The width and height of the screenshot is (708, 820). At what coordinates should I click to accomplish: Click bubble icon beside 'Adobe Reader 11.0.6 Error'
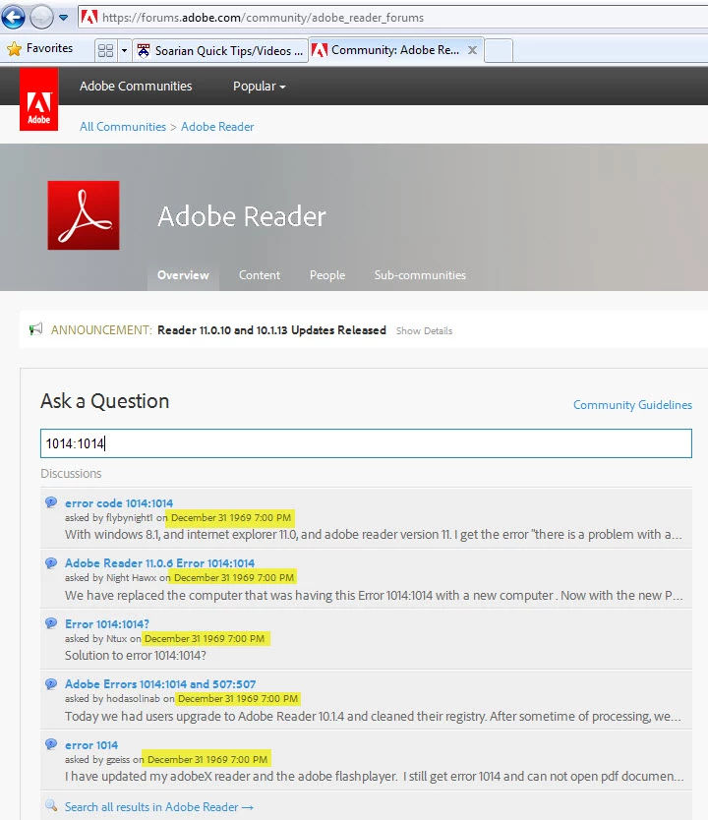51,562
